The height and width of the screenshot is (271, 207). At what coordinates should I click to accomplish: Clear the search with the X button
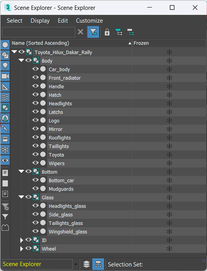tap(80, 32)
